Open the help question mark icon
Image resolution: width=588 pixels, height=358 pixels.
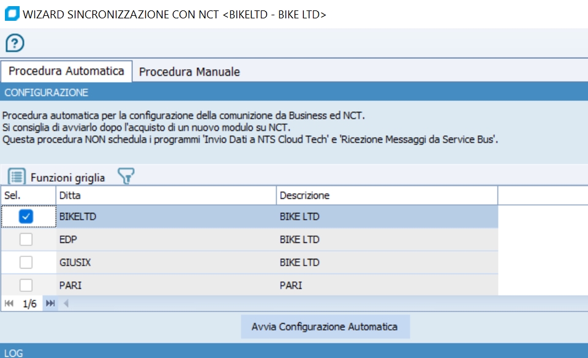pos(15,43)
